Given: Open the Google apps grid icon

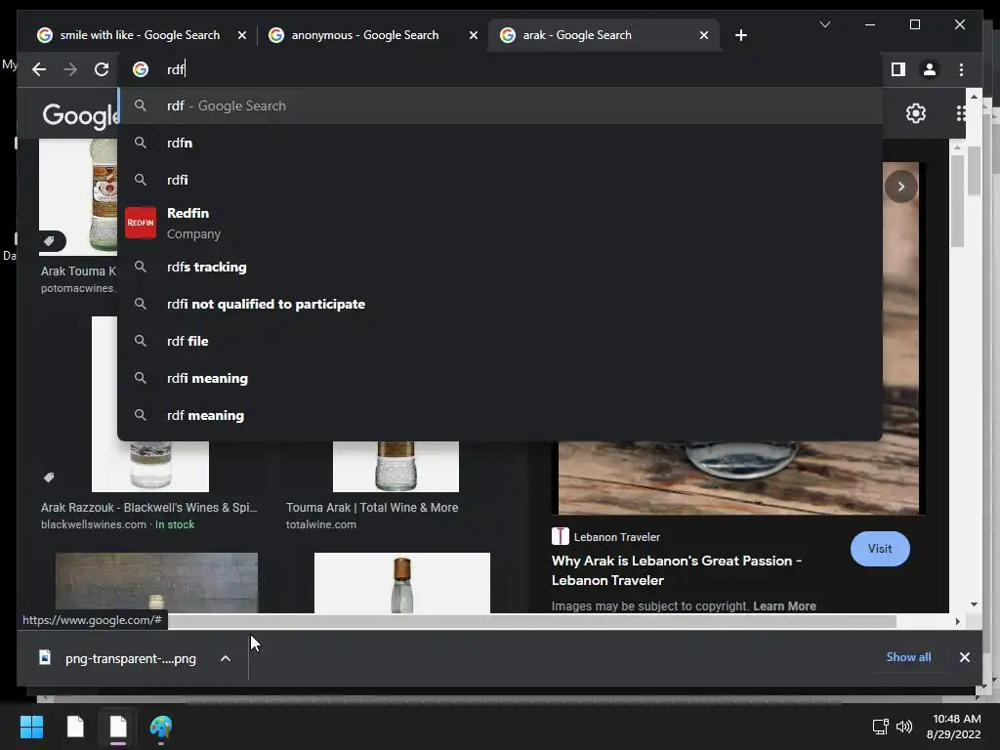Looking at the screenshot, I should 961,113.
